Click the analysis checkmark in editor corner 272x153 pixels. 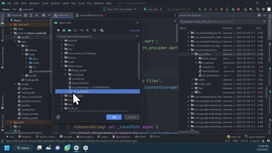[x=175, y=21]
